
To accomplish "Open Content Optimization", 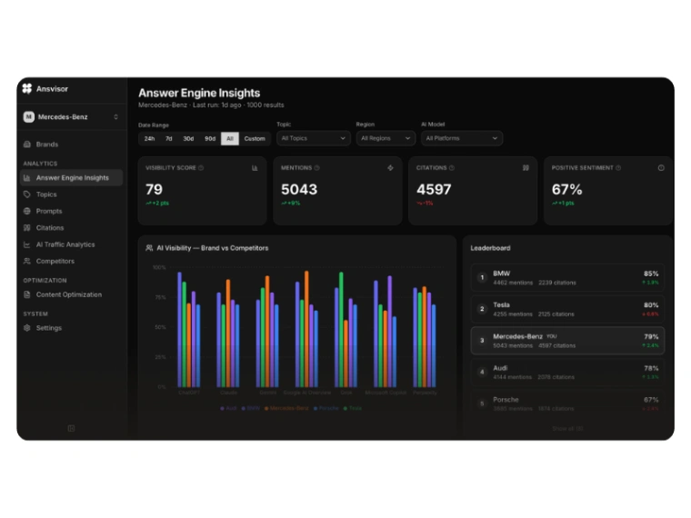I will pos(72,294).
